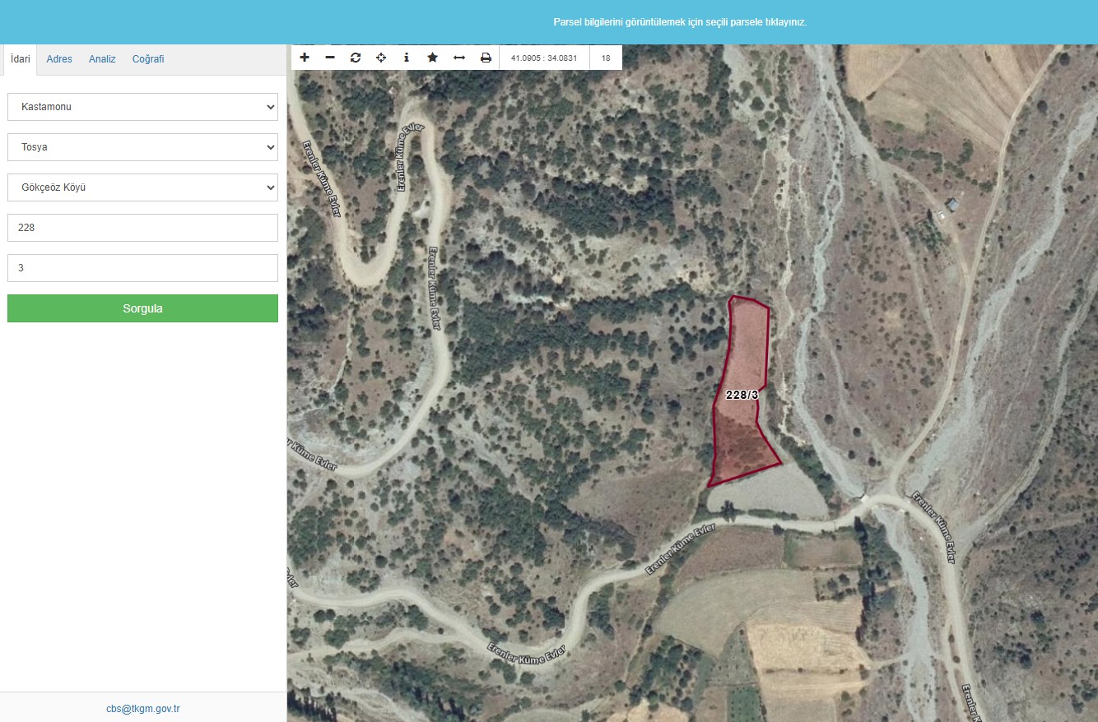Switch to the Adres tab
Viewport: 1098px width, 722px height.
59,59
